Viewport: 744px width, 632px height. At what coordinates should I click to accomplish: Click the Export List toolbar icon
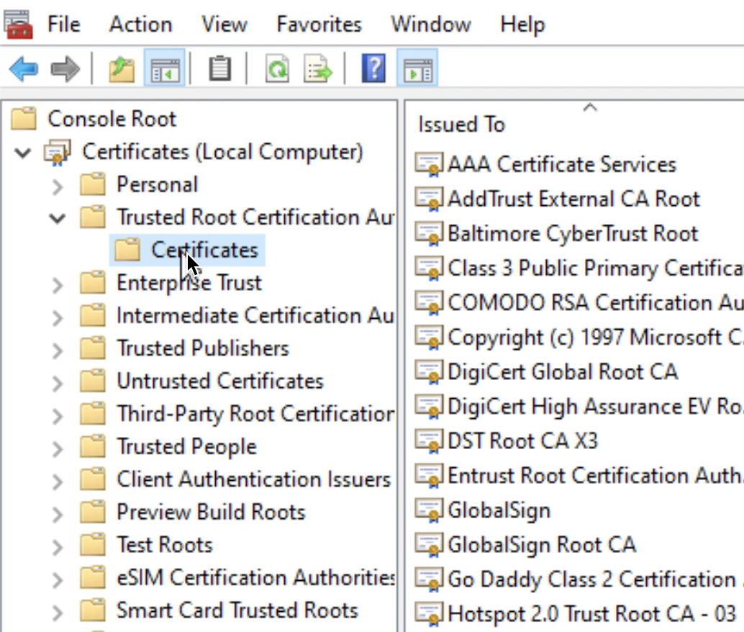[318, 71]
